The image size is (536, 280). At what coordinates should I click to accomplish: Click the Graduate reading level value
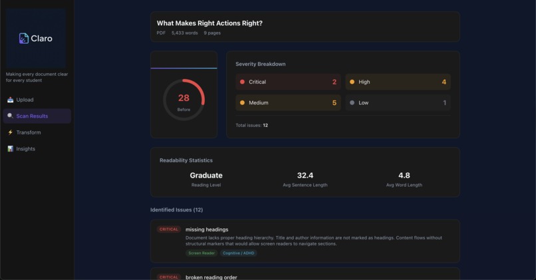(x=206, y=176)
